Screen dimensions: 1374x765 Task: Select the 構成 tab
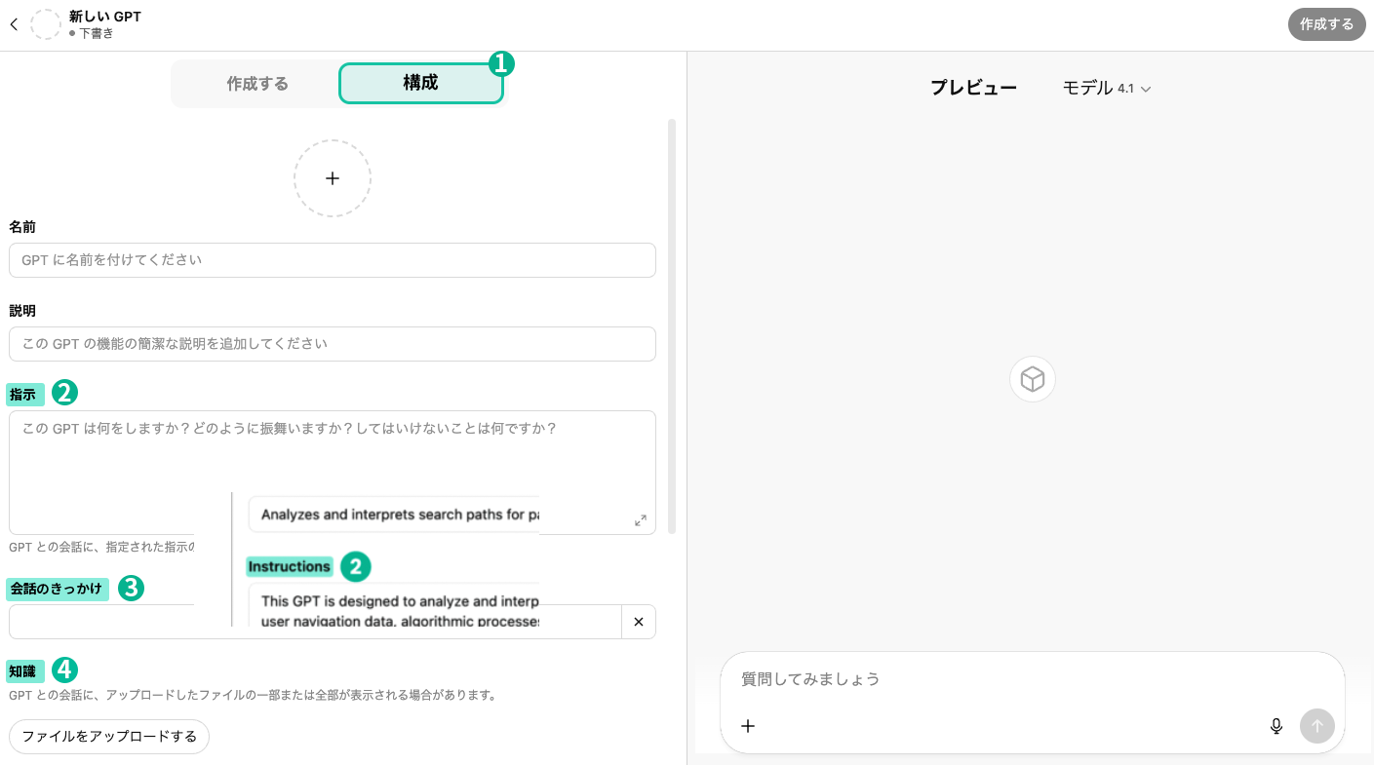[x=420, y=84]
